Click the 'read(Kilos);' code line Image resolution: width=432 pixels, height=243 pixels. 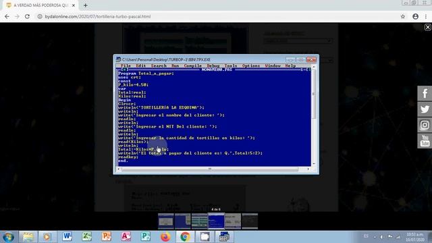coord(134,142)
